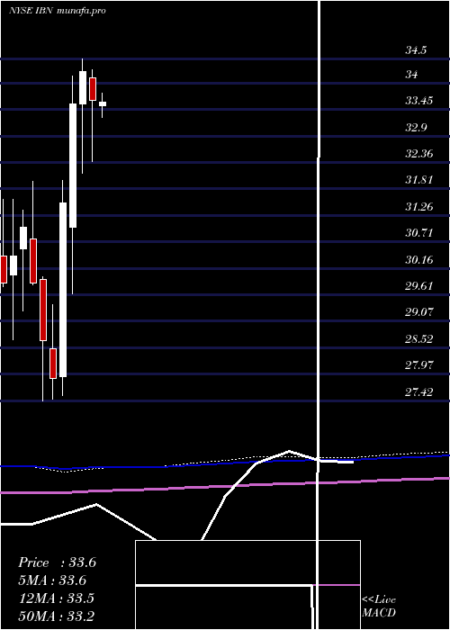Screen dimensions: 450x630
Task: Click the 33.45 price axis label
Action: point(418,101)
